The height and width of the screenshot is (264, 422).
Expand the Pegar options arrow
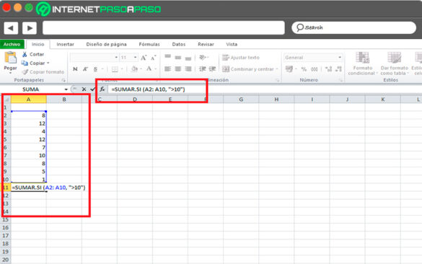[10, 73]
